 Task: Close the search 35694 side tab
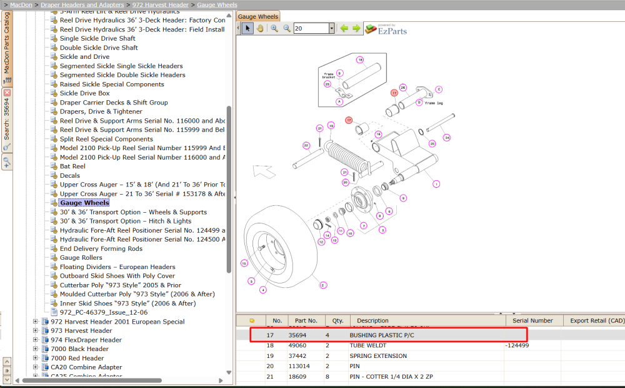point(7,93)
